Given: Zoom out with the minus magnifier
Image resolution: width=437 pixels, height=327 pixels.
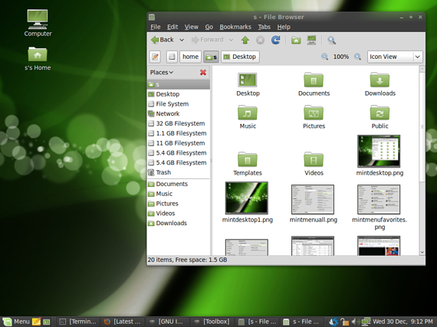Looking at the screenshot, I should click(x=325, y=57).
